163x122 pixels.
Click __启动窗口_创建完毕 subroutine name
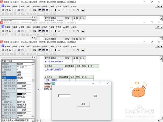click(x=54, y=69)
